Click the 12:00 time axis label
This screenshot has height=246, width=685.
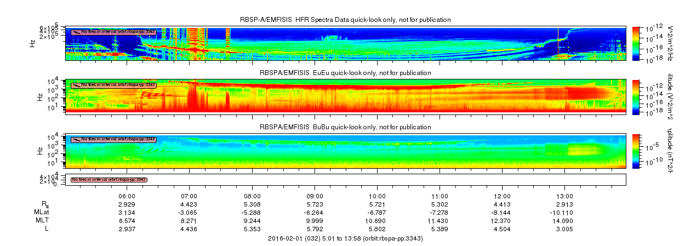tap(502, 196)
